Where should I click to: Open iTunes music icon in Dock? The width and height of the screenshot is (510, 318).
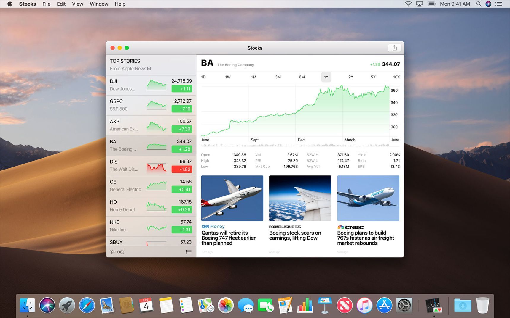364,305
